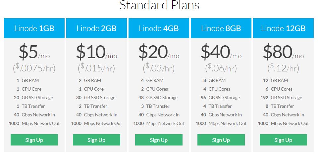Click the $40/mo price
The width and height of the screenshot is (321, 166).
tap(221, 52)
